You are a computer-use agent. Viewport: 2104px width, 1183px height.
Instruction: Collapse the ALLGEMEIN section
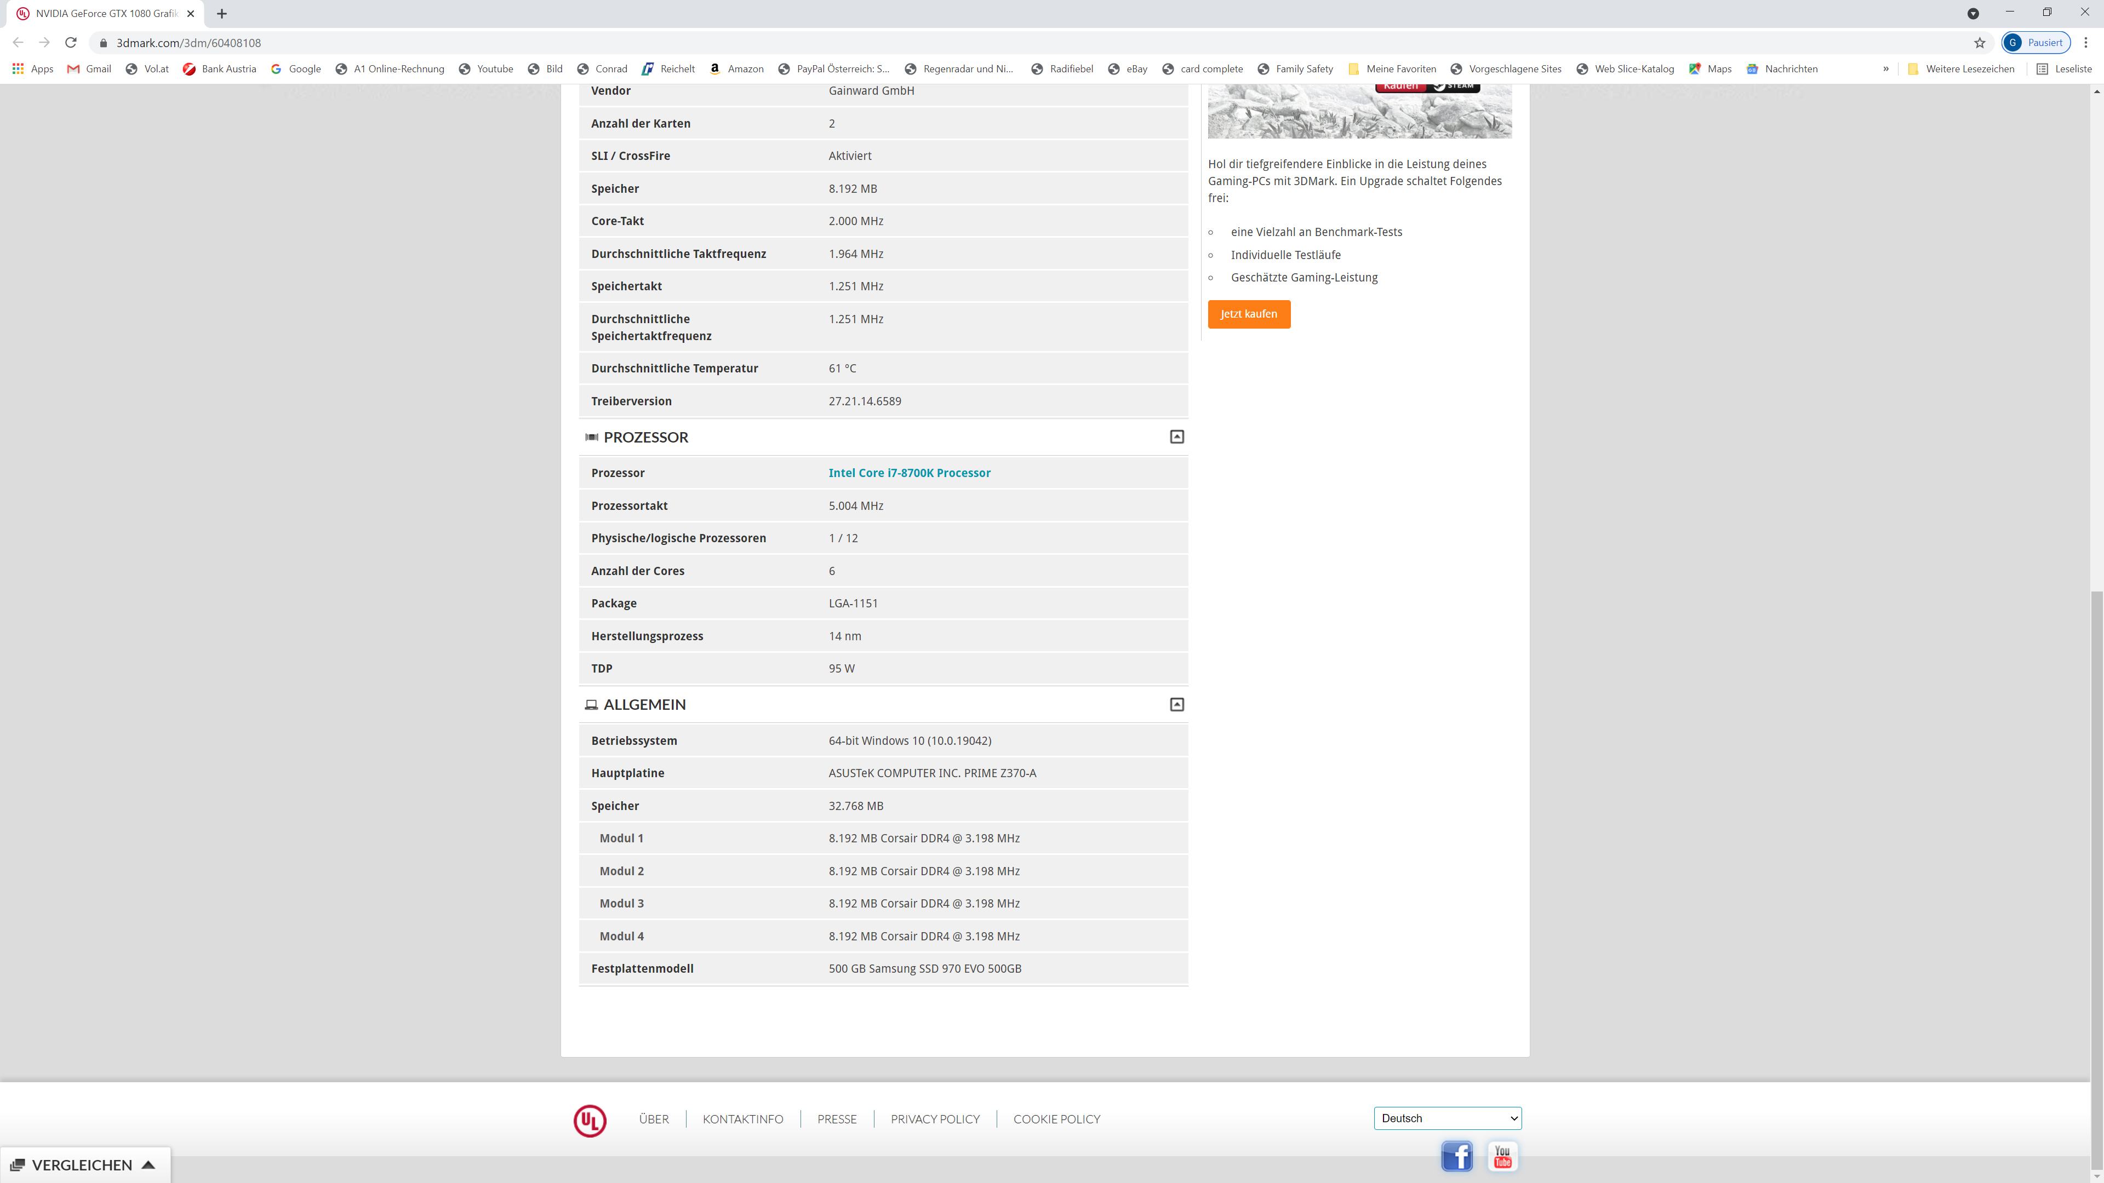click(x=1176, y=704)
